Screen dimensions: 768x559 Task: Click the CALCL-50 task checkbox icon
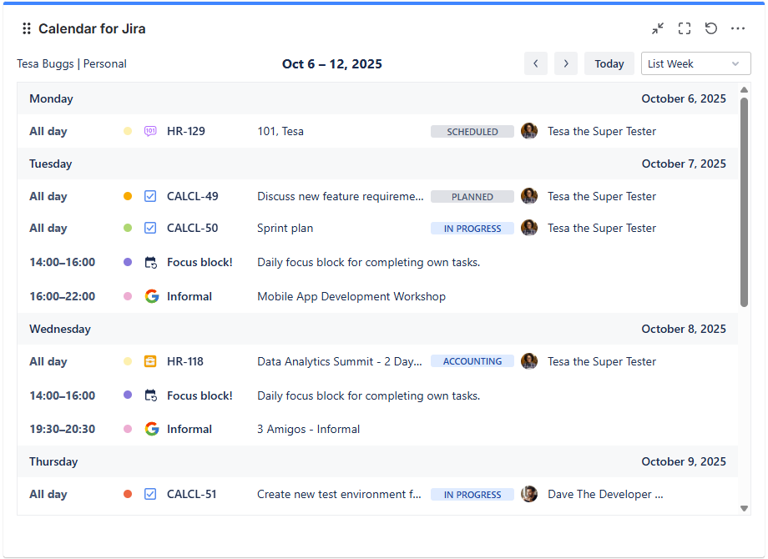150,228
